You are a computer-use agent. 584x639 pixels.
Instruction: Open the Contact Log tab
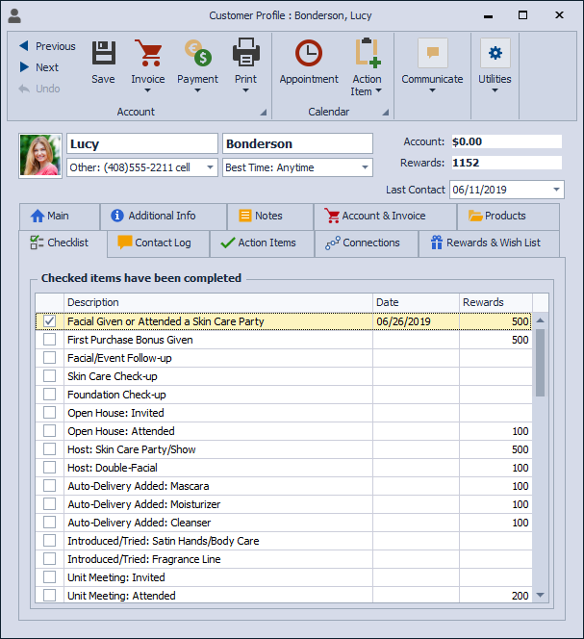[x=159, y=243]
